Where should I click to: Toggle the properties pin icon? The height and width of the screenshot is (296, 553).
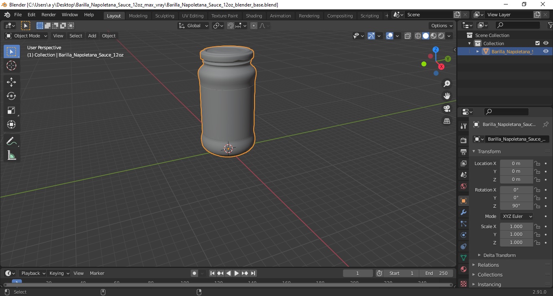(546, 124)
